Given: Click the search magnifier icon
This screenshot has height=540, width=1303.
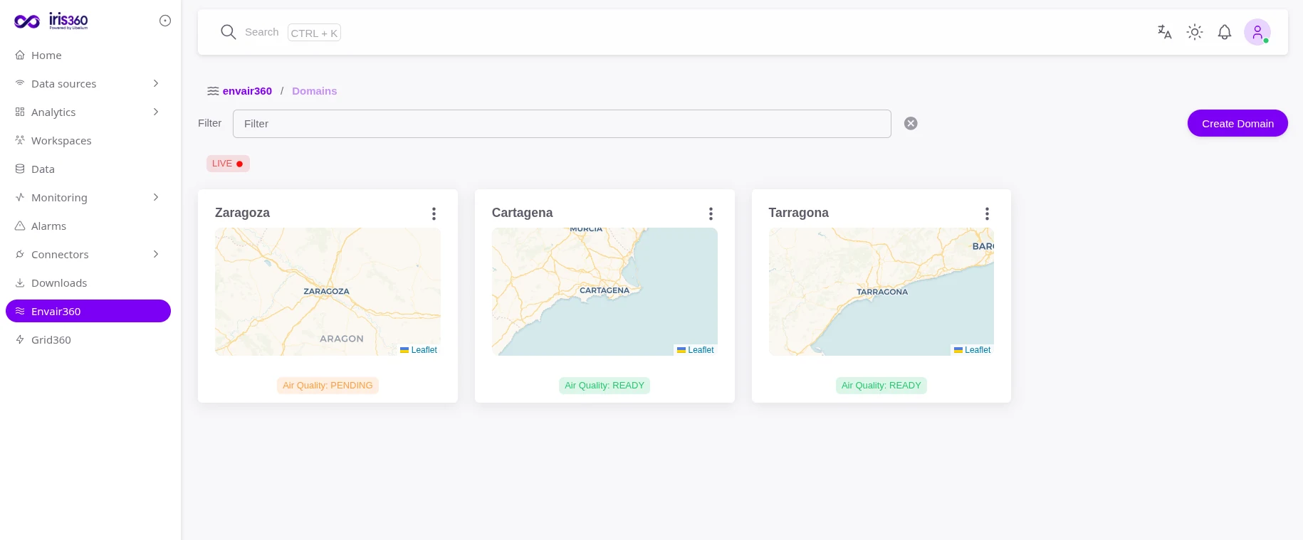Looking at the screenshot, I should (228, 32).
